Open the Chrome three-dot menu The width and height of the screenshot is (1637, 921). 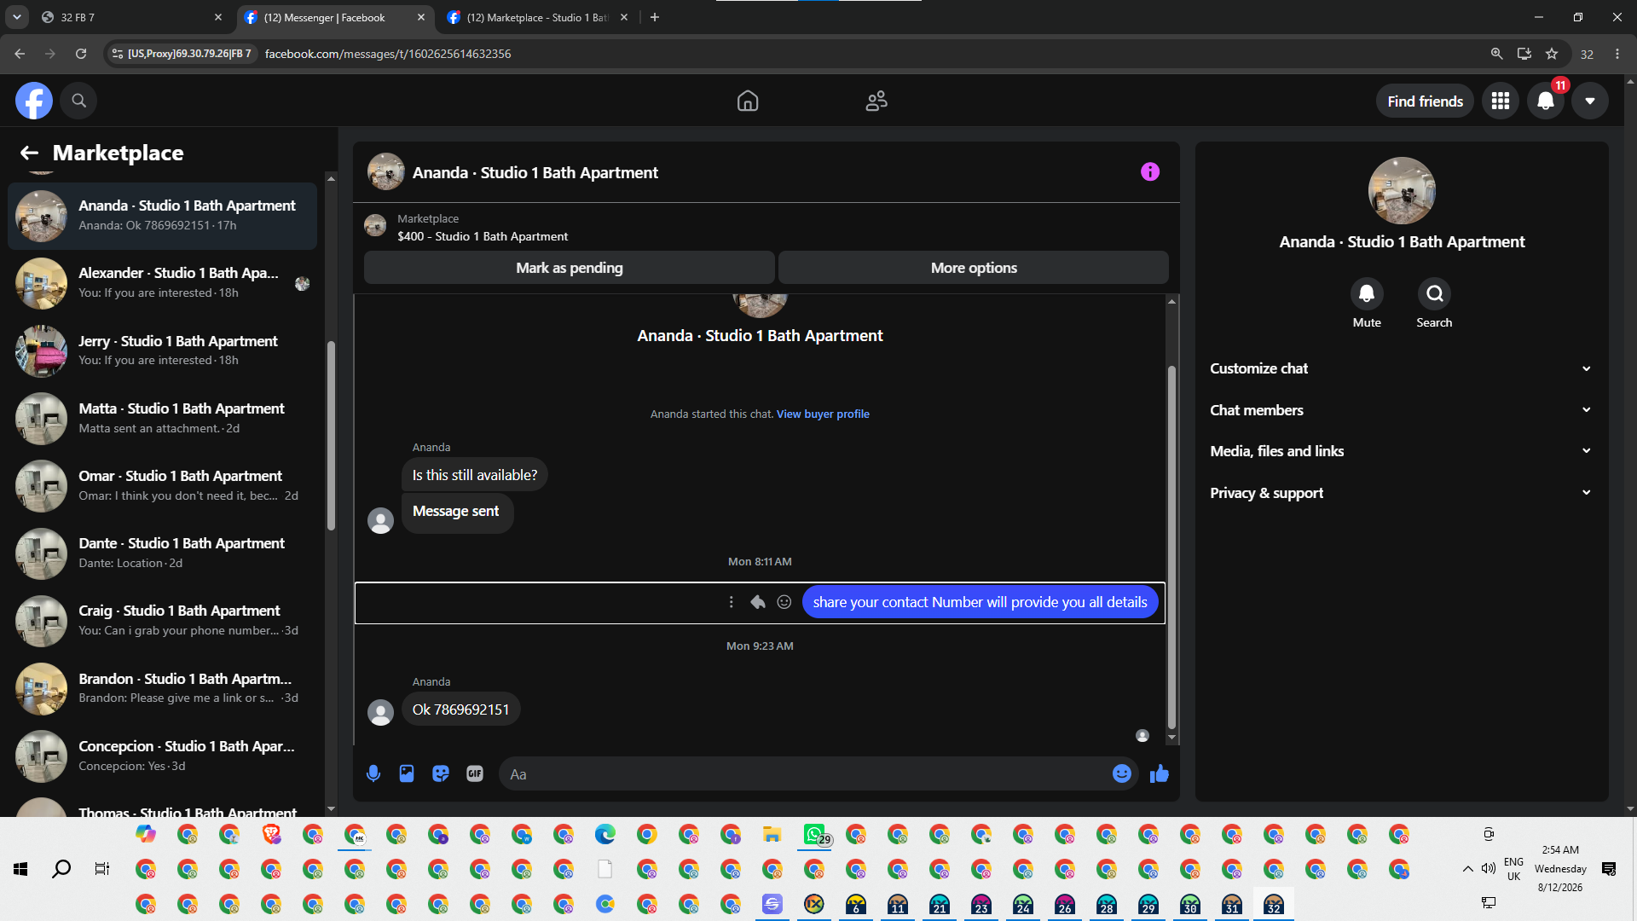1617,54
